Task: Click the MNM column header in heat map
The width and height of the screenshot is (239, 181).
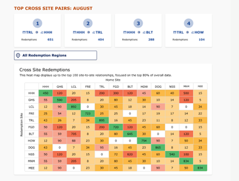Action: click(x=186, y=86)
